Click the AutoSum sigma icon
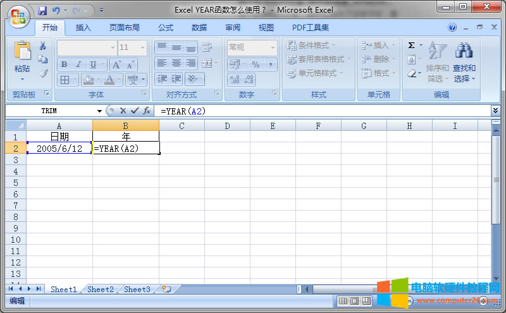Viewport: 506px width, 313px height. click(x=411, y=46)
